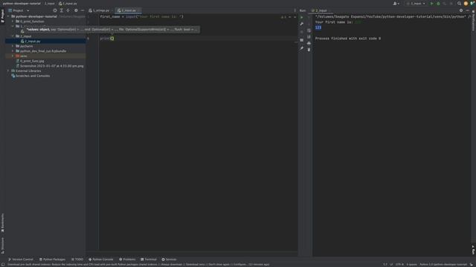Viewport: 476px width, 267px height.
Task: Hide the Project panel
Action: (83, 10)
